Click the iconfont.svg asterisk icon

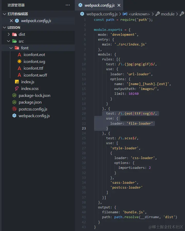point(19,61)
